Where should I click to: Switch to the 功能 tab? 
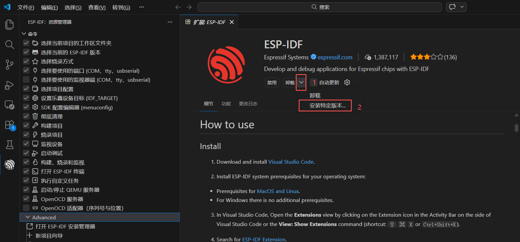[x=226, y=104]
